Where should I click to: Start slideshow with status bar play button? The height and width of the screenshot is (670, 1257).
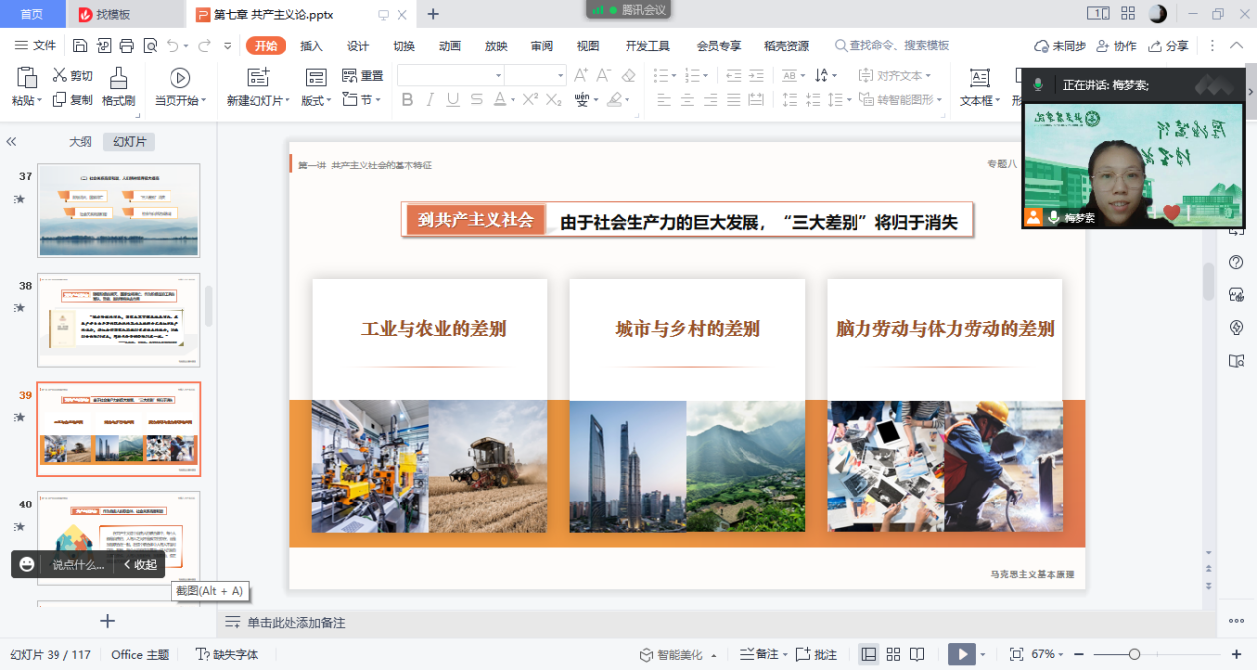[x=961, y=654]
